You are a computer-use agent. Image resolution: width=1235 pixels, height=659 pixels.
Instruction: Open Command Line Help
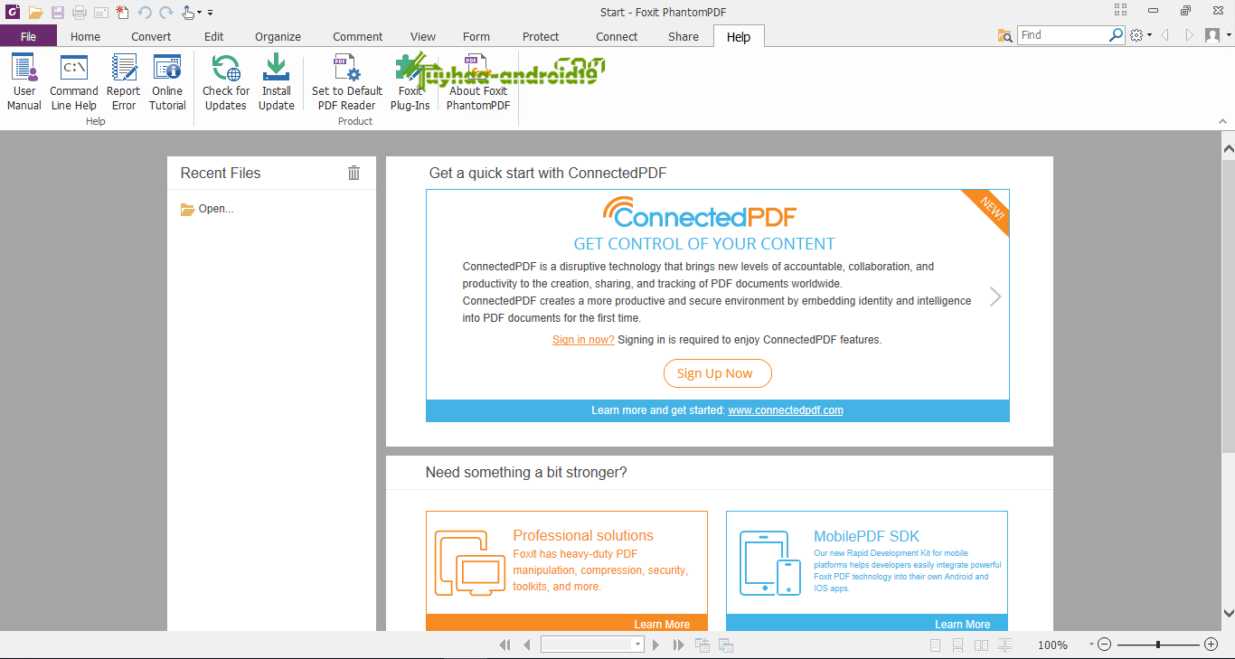coord(74,82)
